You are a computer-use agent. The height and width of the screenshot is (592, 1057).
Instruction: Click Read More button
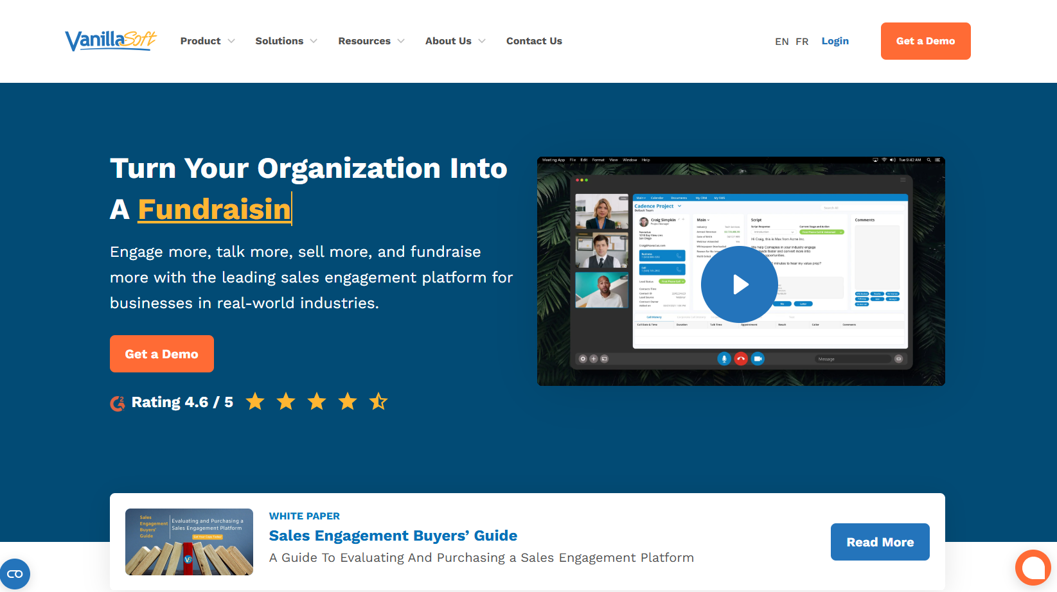coord(880,542)
